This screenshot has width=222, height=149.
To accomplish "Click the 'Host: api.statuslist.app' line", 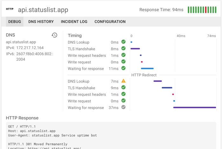I will (32, 131).
